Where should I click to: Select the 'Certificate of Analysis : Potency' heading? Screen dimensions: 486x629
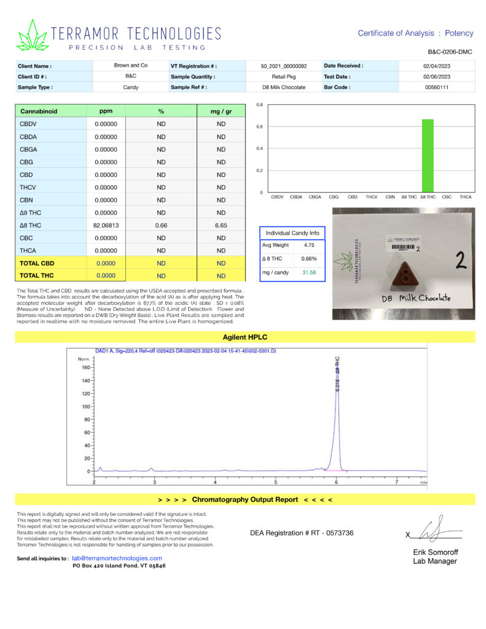[x=415, y=33]
